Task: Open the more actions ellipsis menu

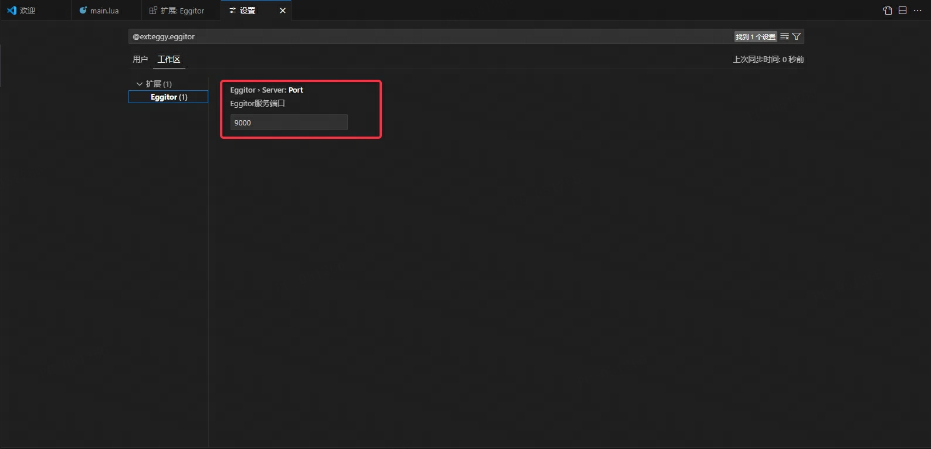Action: pyautogui.click(x=918, y=11)
